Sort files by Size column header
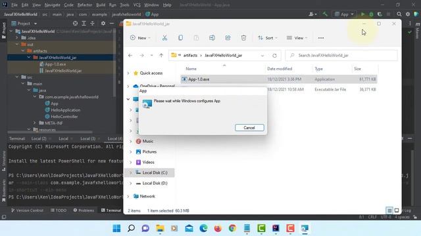The image size is (421, 236). click(357, 69)
